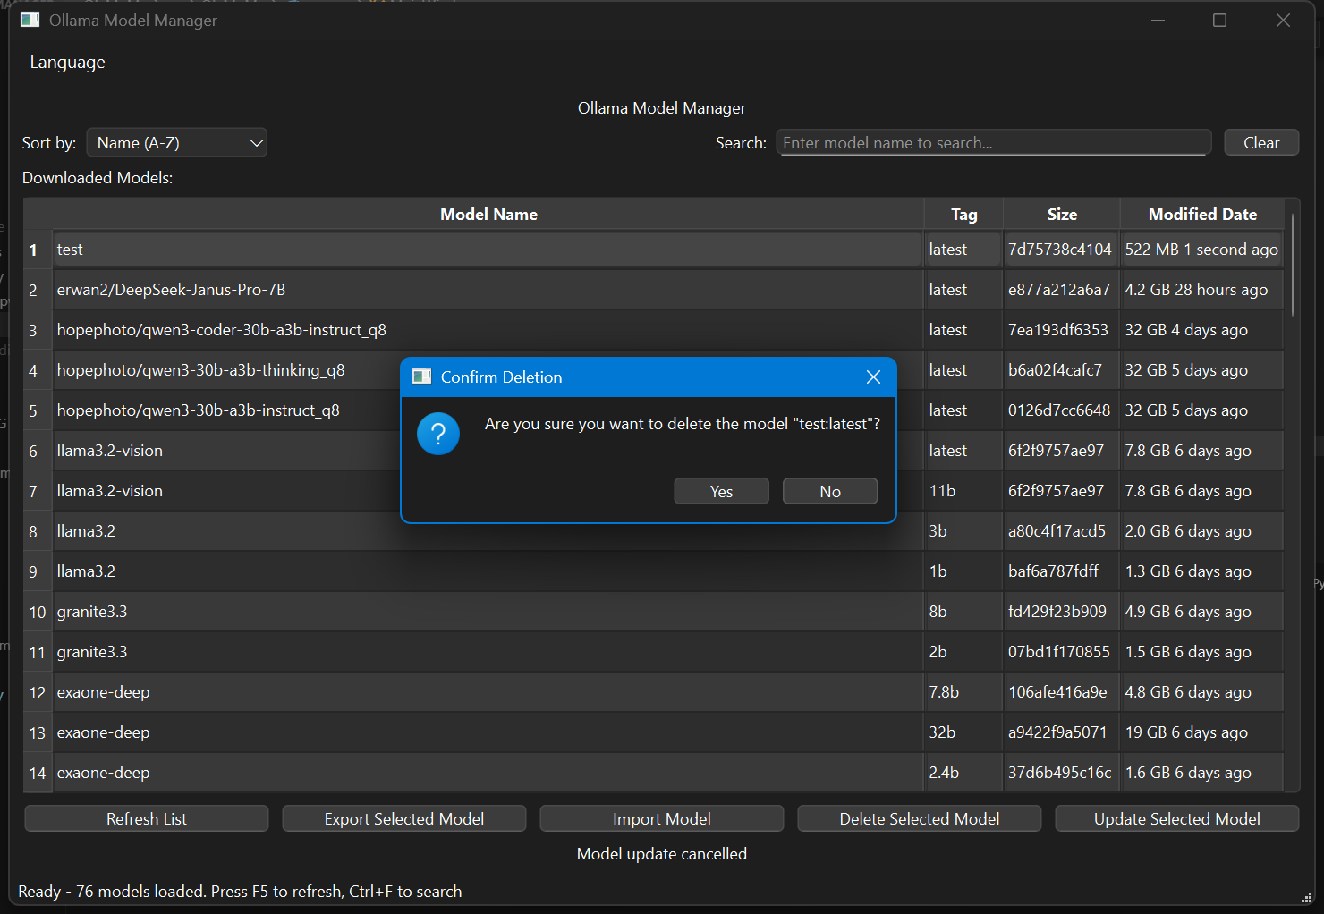Screen dimensions: 1324x914
Task: Sort table by Tag column header
Action: coord(963,215)
